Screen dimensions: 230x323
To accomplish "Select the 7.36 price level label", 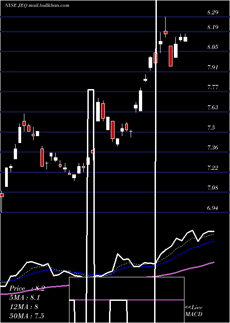I will (x=213, y=148).
